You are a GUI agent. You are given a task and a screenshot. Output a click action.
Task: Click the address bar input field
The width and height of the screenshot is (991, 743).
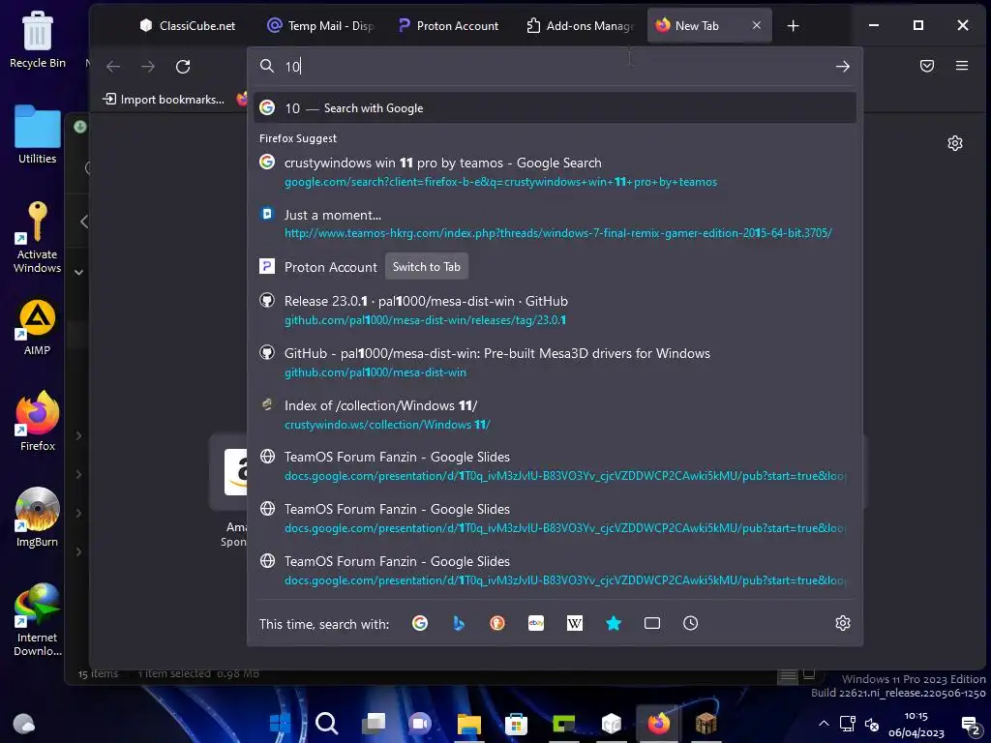coord(556,67)
